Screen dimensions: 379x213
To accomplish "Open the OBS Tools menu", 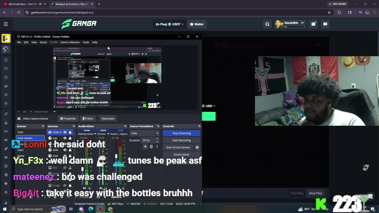I will point(86,42).
